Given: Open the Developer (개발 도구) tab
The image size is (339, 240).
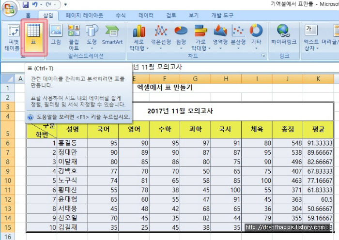Looking at the screenshot, I should (222, 15).
